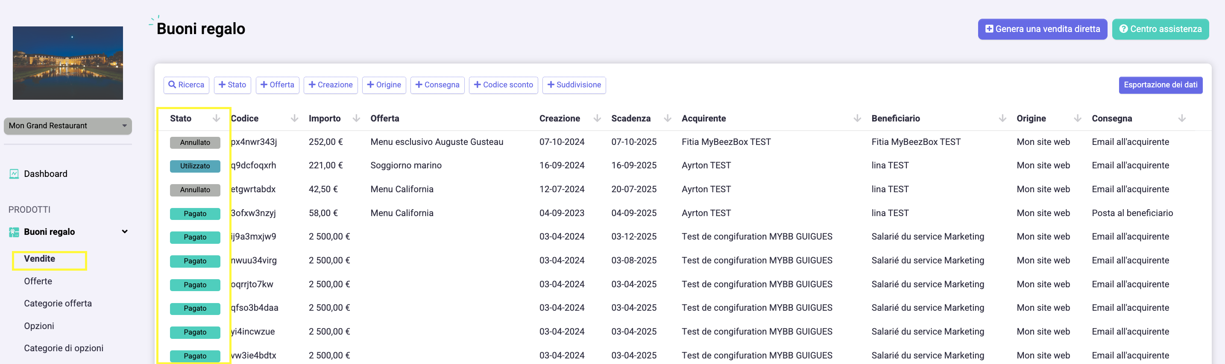
Task: Open Offerte in sidebar
Action: (38, 281)
